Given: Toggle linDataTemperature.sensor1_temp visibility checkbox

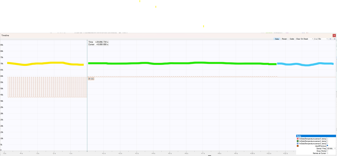Looking at the screenshot, I should click(327, 141).
